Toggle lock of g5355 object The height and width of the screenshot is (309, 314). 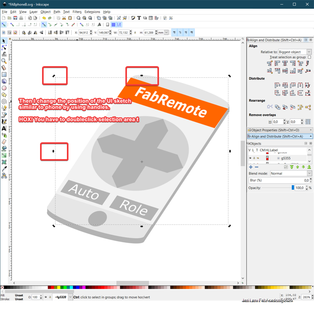click(254, 158)
